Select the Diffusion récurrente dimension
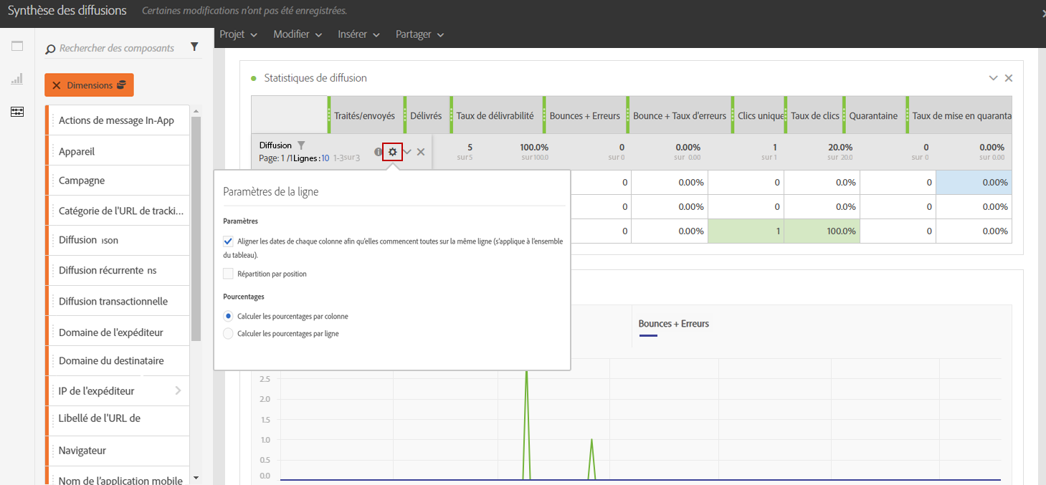 pos(117,270)
